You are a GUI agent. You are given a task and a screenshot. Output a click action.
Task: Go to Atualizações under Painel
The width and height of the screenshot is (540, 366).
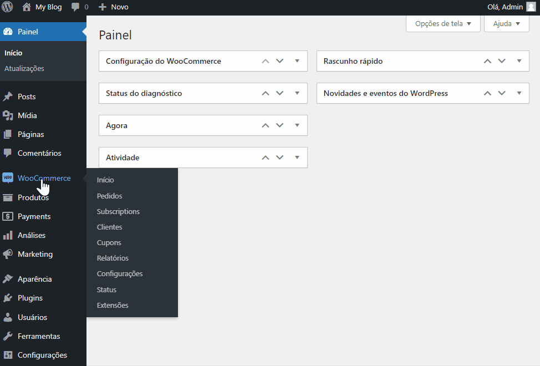(x=24, y=69)
